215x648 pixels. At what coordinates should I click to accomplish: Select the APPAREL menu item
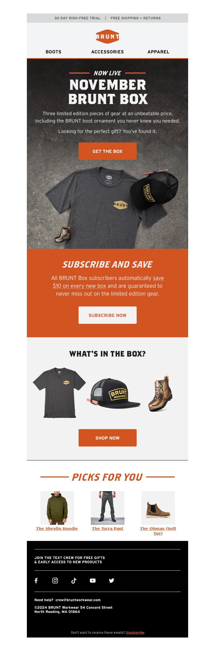pyautogui.click(x=158, y=52)
